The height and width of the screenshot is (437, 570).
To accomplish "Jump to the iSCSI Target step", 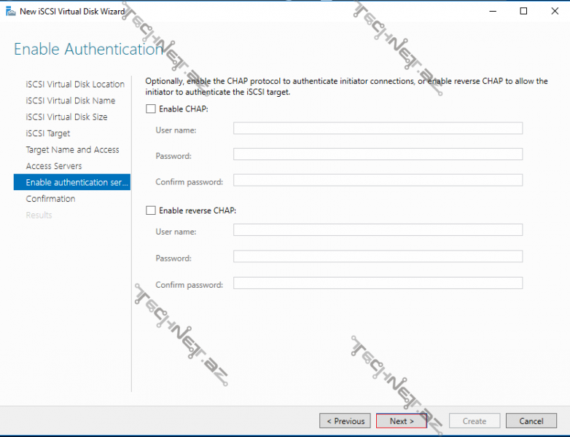I will 48,133.
